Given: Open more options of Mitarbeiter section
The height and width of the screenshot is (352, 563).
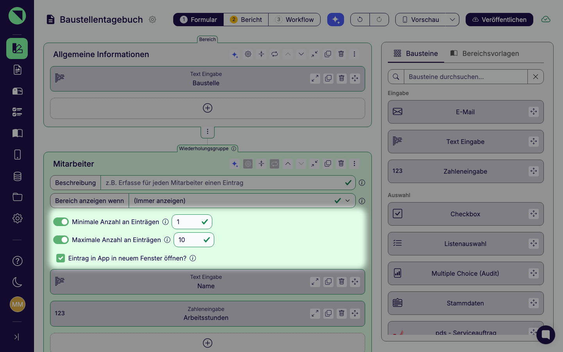Looking at the screenshot, I should (x=354, y=163).
